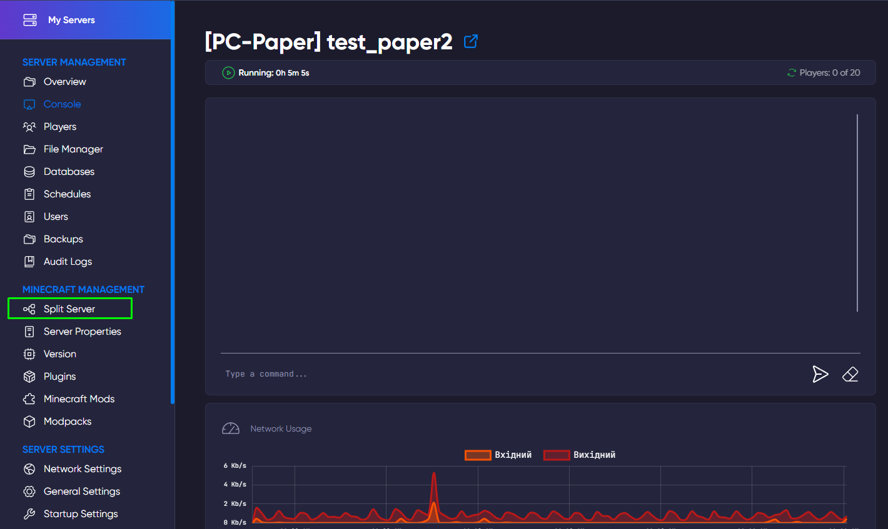The width and height of the screenshot is (888, 529).
Task: Click the clear console eraser icon
Action: (850, 374)
